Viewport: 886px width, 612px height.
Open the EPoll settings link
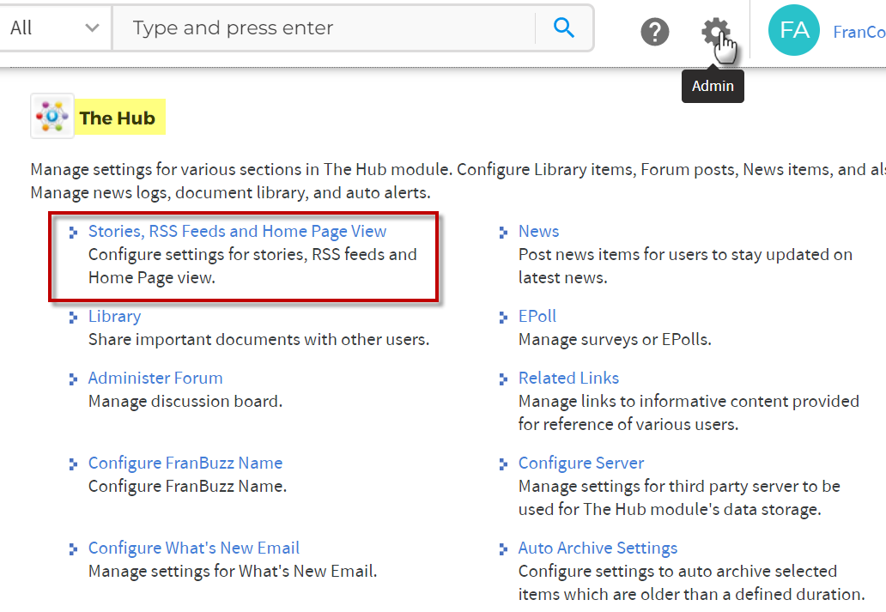coord(537,317)
